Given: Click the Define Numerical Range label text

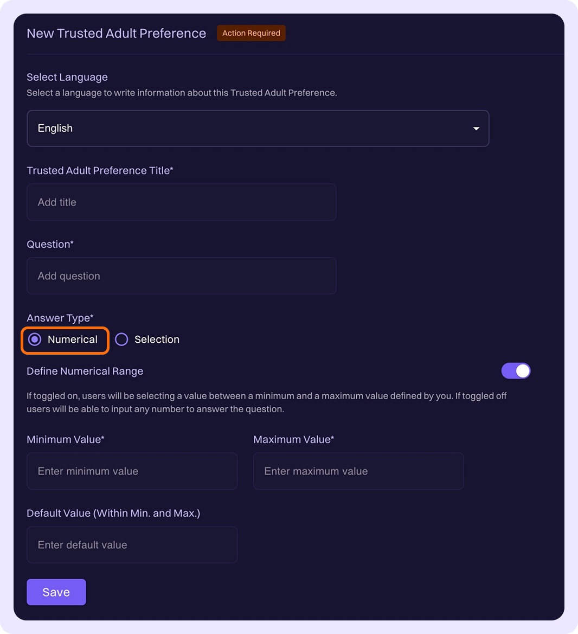Looking at the screenshot, I should click(85, 371).
